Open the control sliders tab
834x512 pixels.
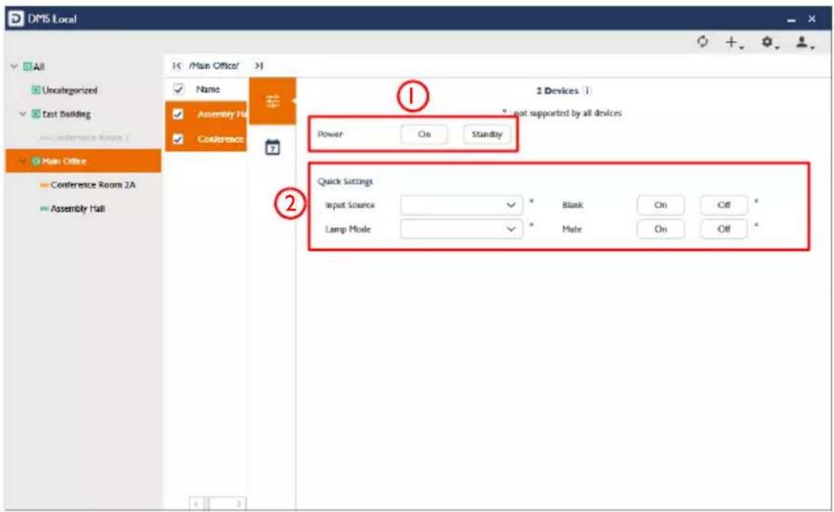[273, 101]
